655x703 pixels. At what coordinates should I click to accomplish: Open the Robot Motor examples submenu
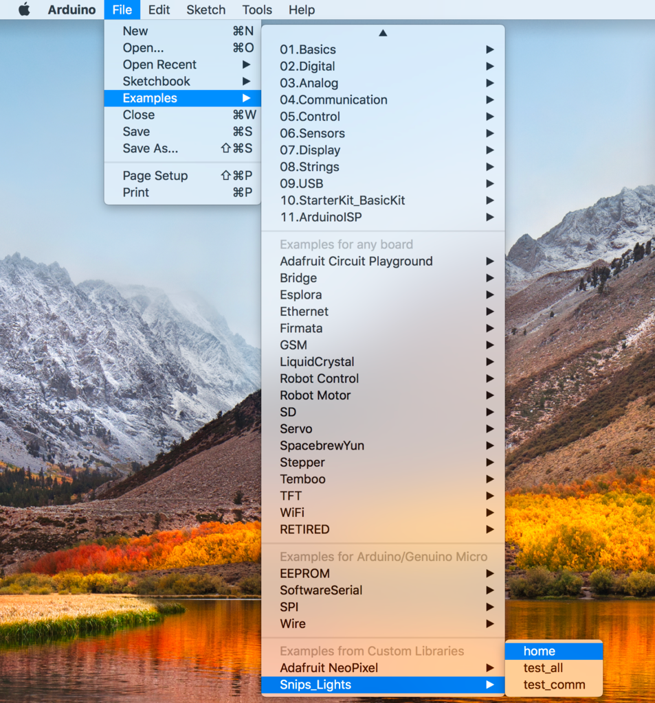click(383, 395)
